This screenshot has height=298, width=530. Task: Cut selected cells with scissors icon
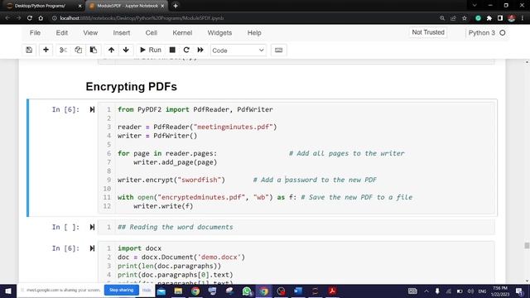point(63,50)
